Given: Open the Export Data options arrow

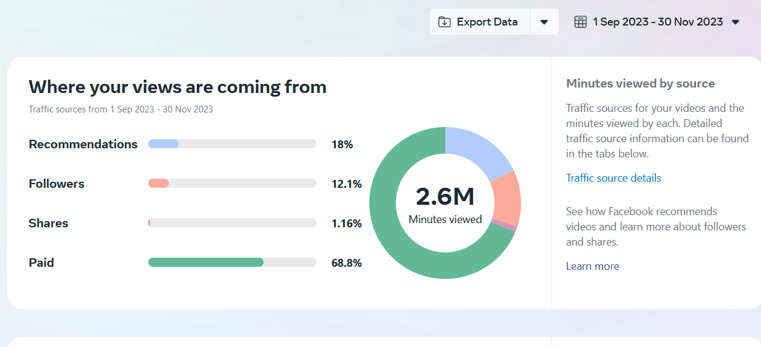Looking at the screenshot, I should click(544, 22).
